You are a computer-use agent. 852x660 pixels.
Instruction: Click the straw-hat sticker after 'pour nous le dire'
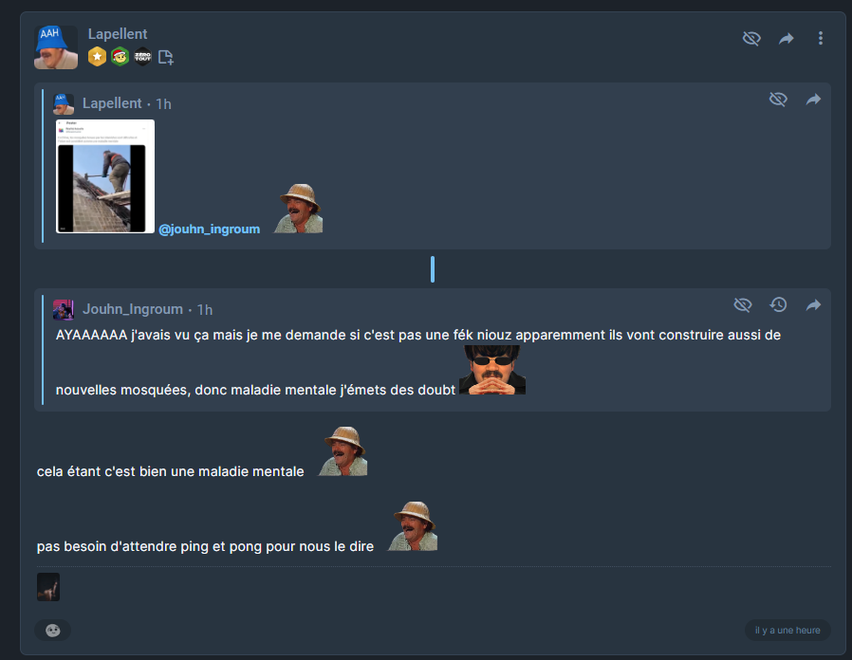(413, 526)
